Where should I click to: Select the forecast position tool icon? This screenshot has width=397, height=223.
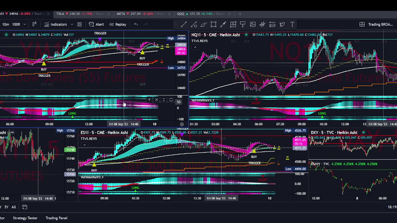coord(272,24)
